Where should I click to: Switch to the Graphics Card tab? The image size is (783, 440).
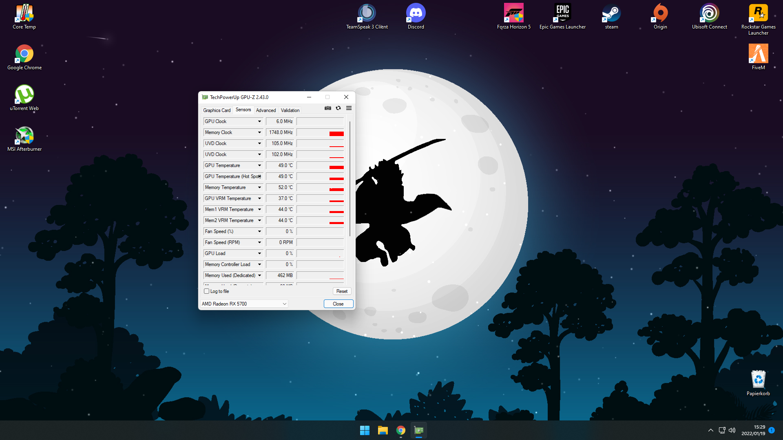click(217, 110)
